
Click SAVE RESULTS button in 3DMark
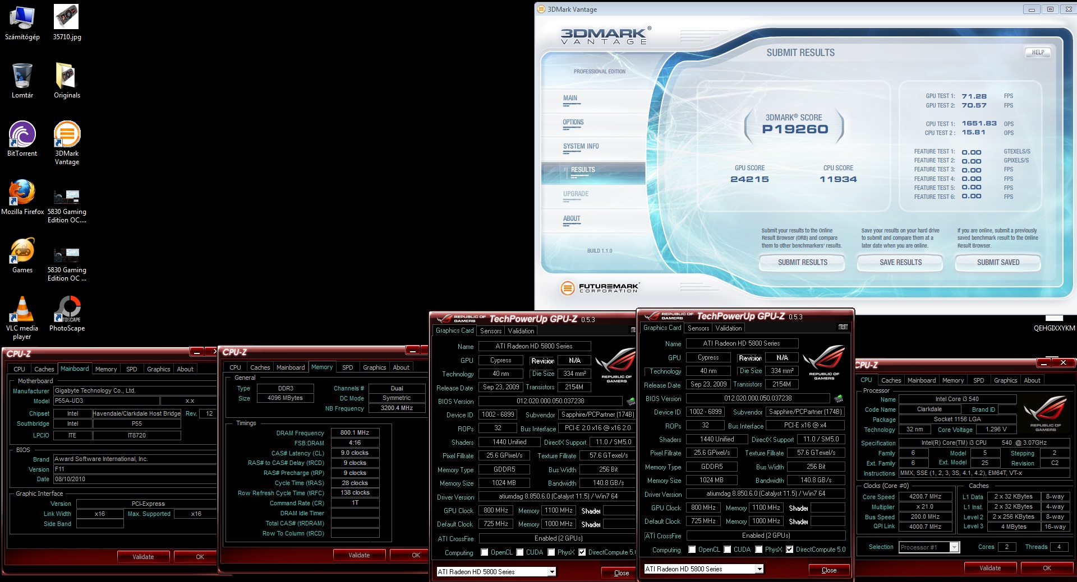tap(901, 262)
